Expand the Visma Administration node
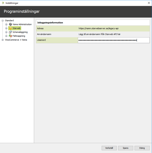This screenshot has width=152, height=153. click(6, 24)
